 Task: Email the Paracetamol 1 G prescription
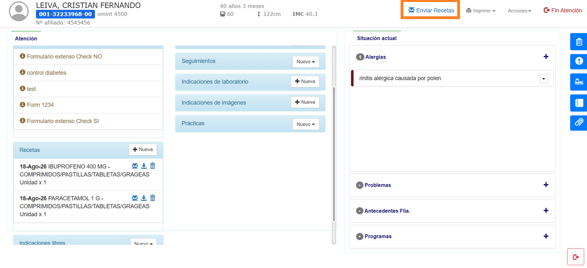coord(135,198)
